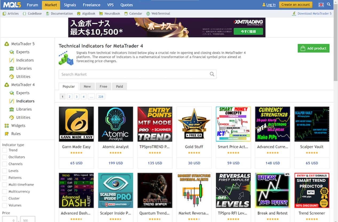The image size is (338, 222).
Task: Click the CodeBase braces icon
Action: 25,14
